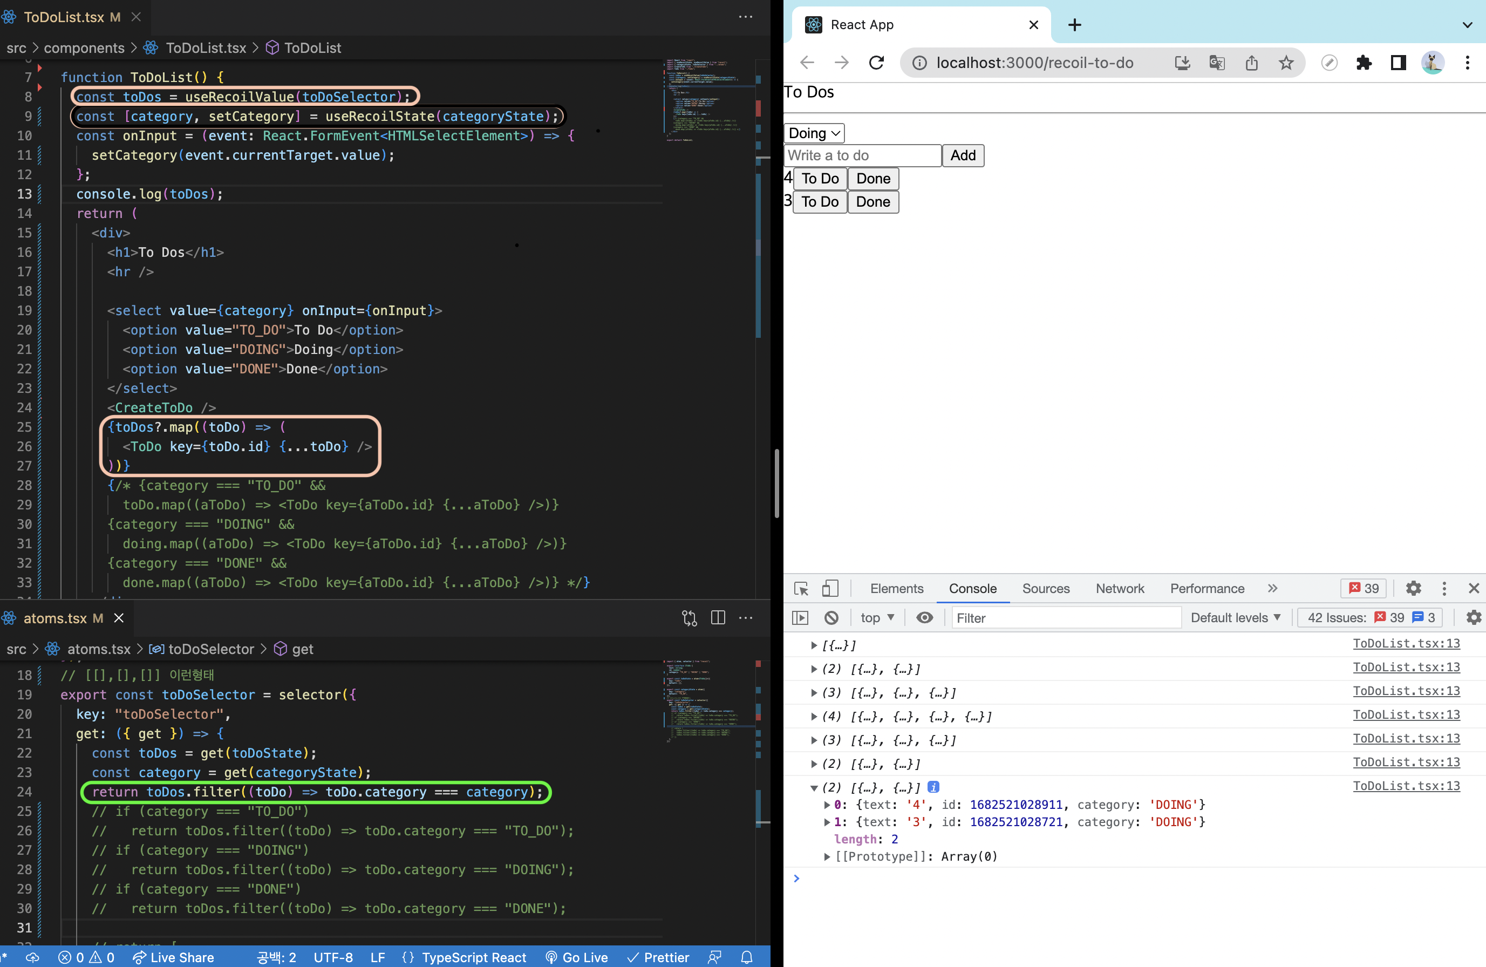
Task: Switch to the Sources tab
Action: tap(1045, 589)
